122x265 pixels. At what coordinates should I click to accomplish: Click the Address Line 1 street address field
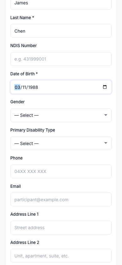click(61, 228)
